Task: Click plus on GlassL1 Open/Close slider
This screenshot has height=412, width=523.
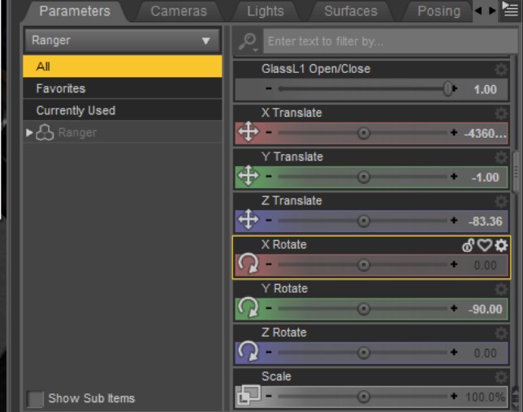Action: coord(456,88)
